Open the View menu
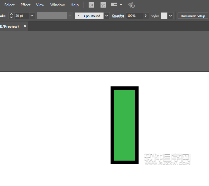Viewport: 209px width, 186px height. 40,5
